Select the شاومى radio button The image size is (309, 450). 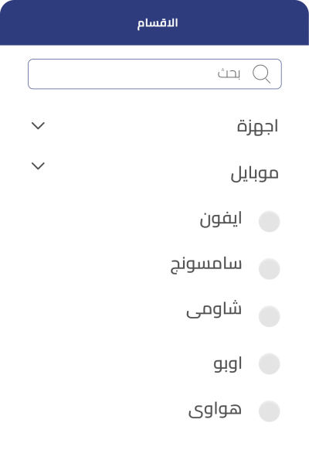(269, 316)
